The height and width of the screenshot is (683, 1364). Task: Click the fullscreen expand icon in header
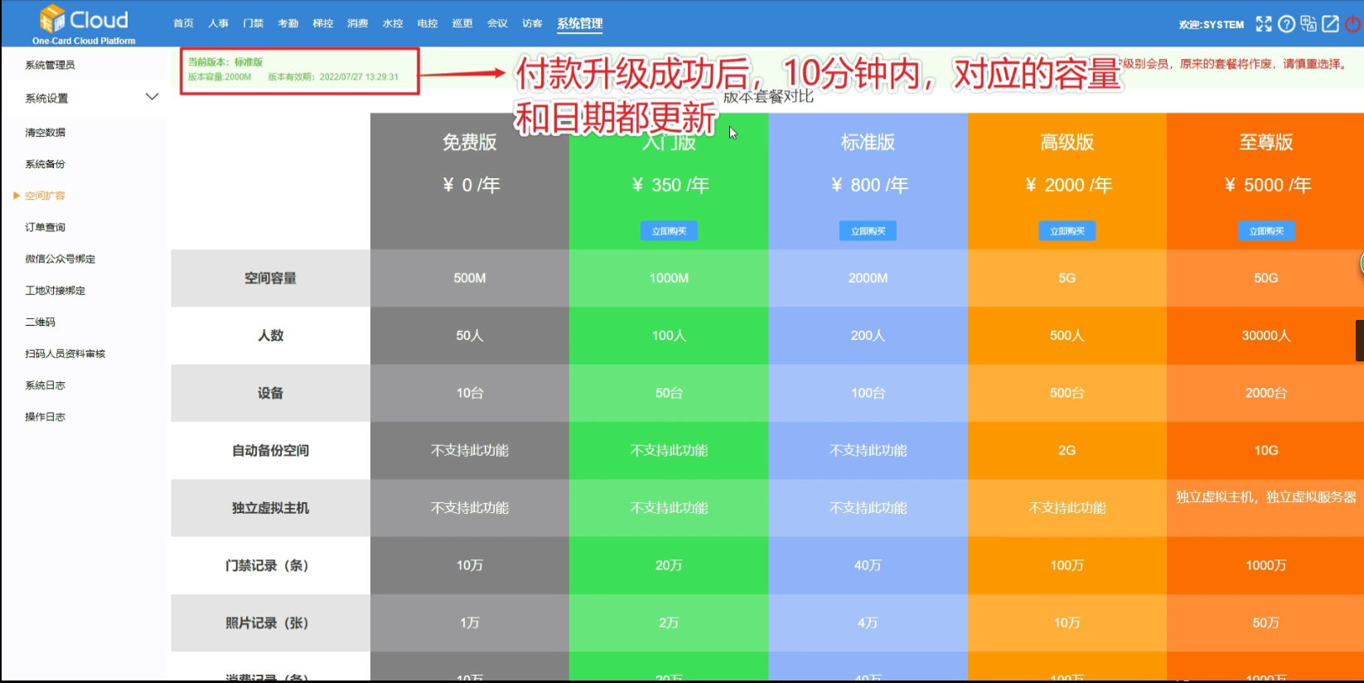tap(1264, 24)
